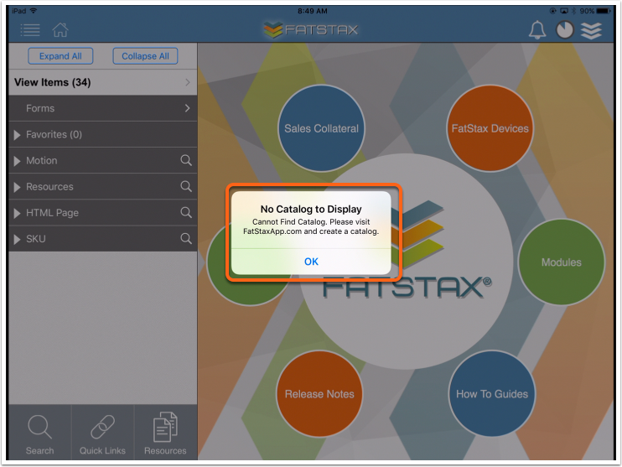The width and height of the screenshot is (622, 467).
Task: Go to the Home icon
Action: (x=60, y=29)
